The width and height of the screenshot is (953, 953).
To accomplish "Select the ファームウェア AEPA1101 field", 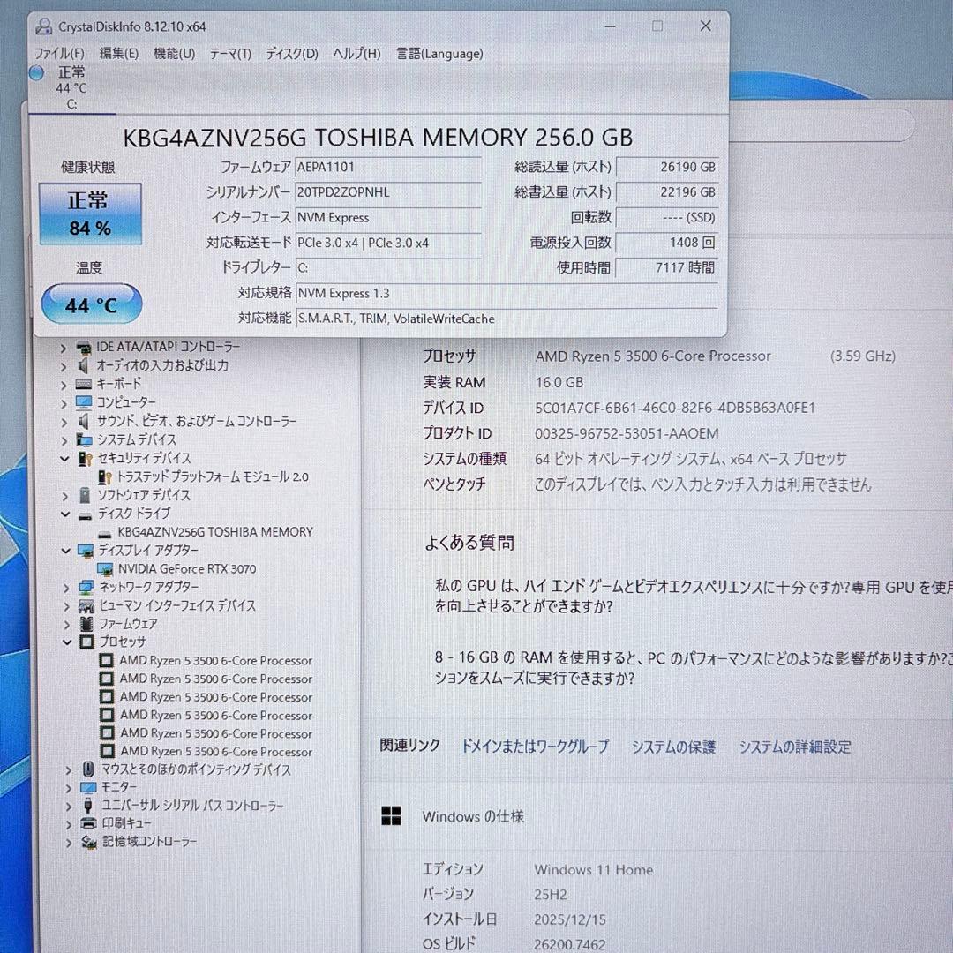I will coord(388,166).
